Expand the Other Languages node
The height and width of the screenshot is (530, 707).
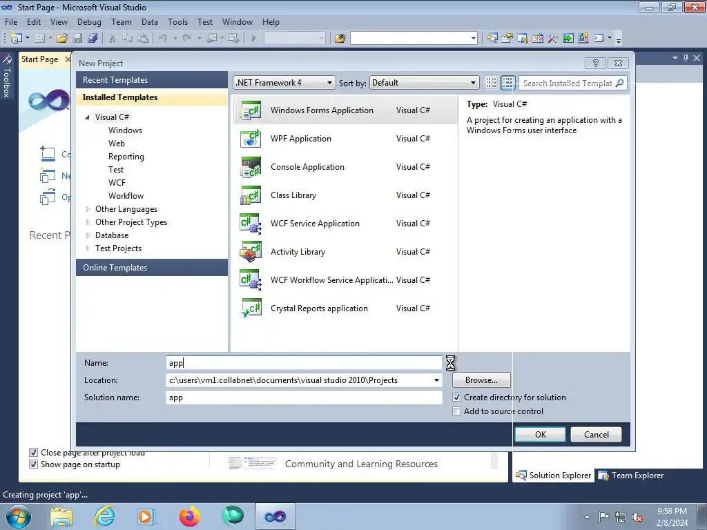click(88, 209)
